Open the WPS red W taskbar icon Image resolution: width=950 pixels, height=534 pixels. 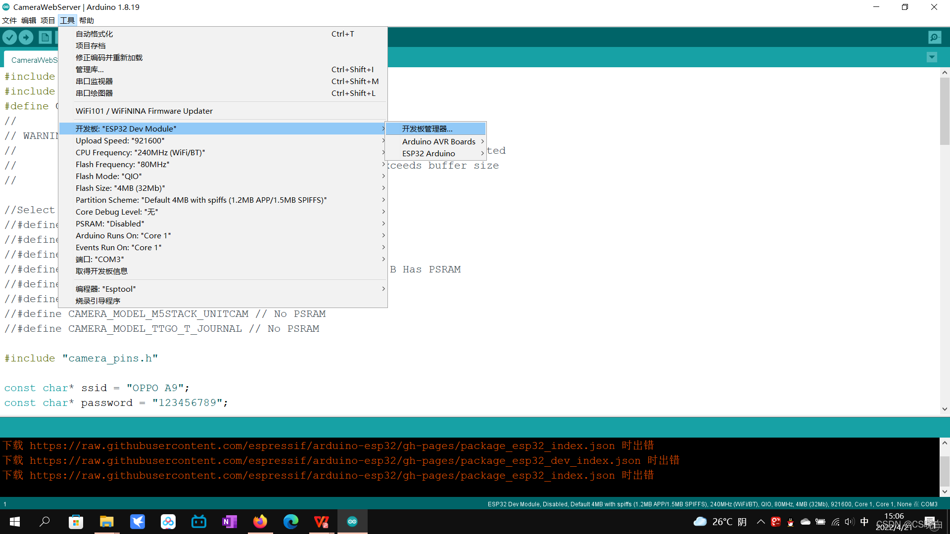point(322,522)
